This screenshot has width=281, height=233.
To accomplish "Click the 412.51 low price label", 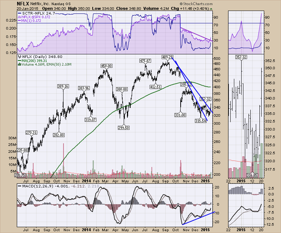I will (155, 87).
